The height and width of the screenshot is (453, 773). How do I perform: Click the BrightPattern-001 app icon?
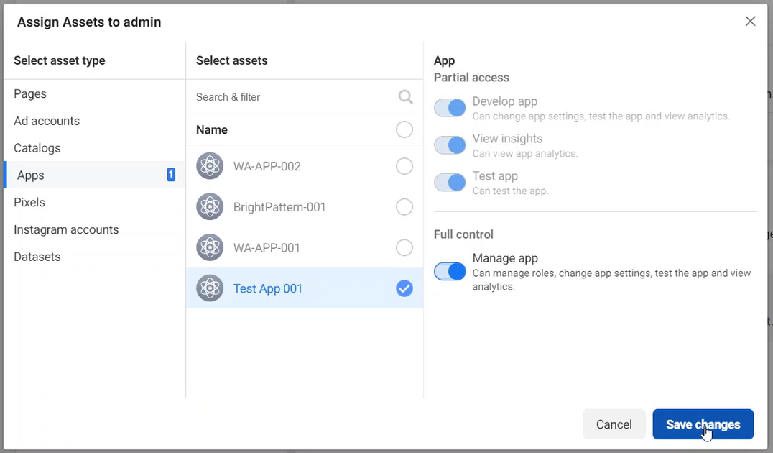[x=210, y=207]
